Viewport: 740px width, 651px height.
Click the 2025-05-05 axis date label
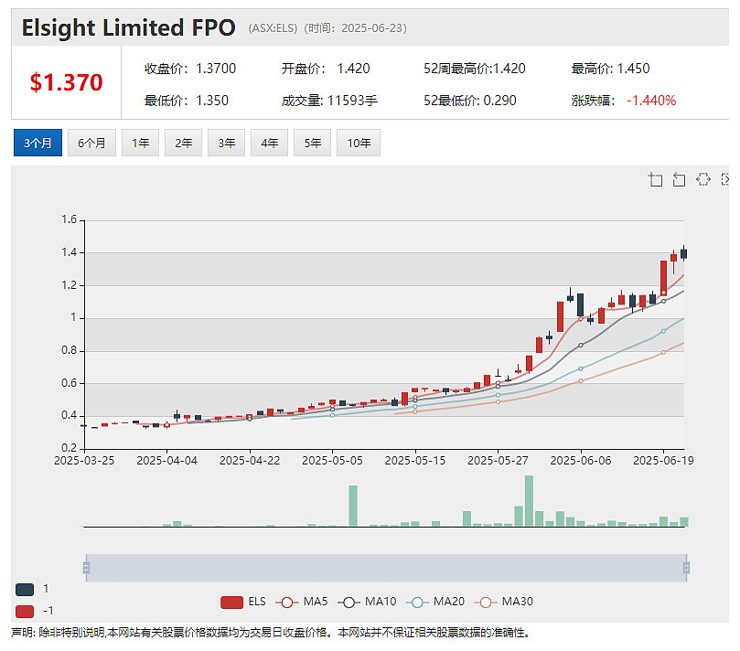click(x=332, y=461)
